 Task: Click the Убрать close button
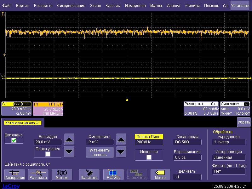[x=243, y=122]
